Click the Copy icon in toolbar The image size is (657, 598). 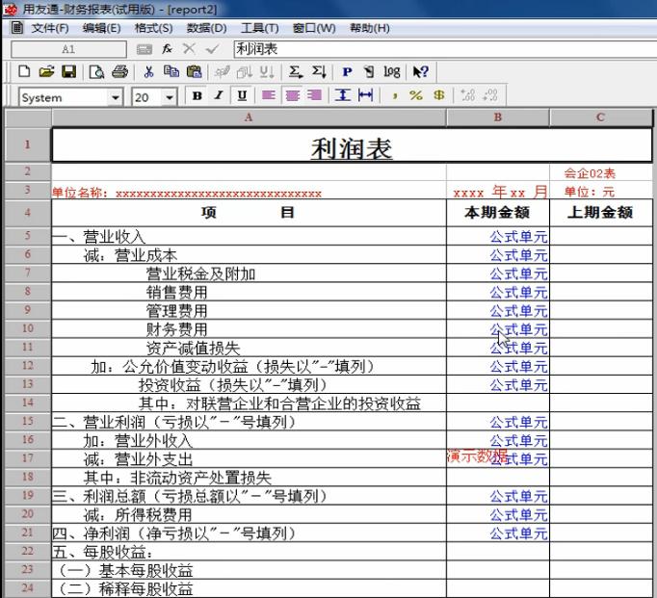coord(171,71)
